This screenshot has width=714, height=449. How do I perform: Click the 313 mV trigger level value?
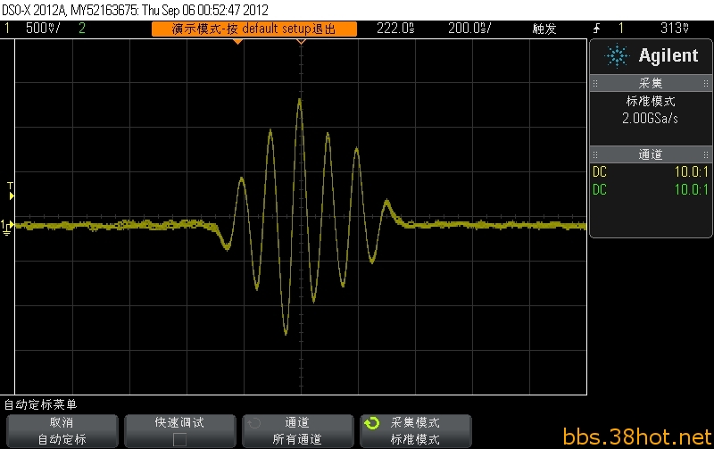[x=675, y=29]
